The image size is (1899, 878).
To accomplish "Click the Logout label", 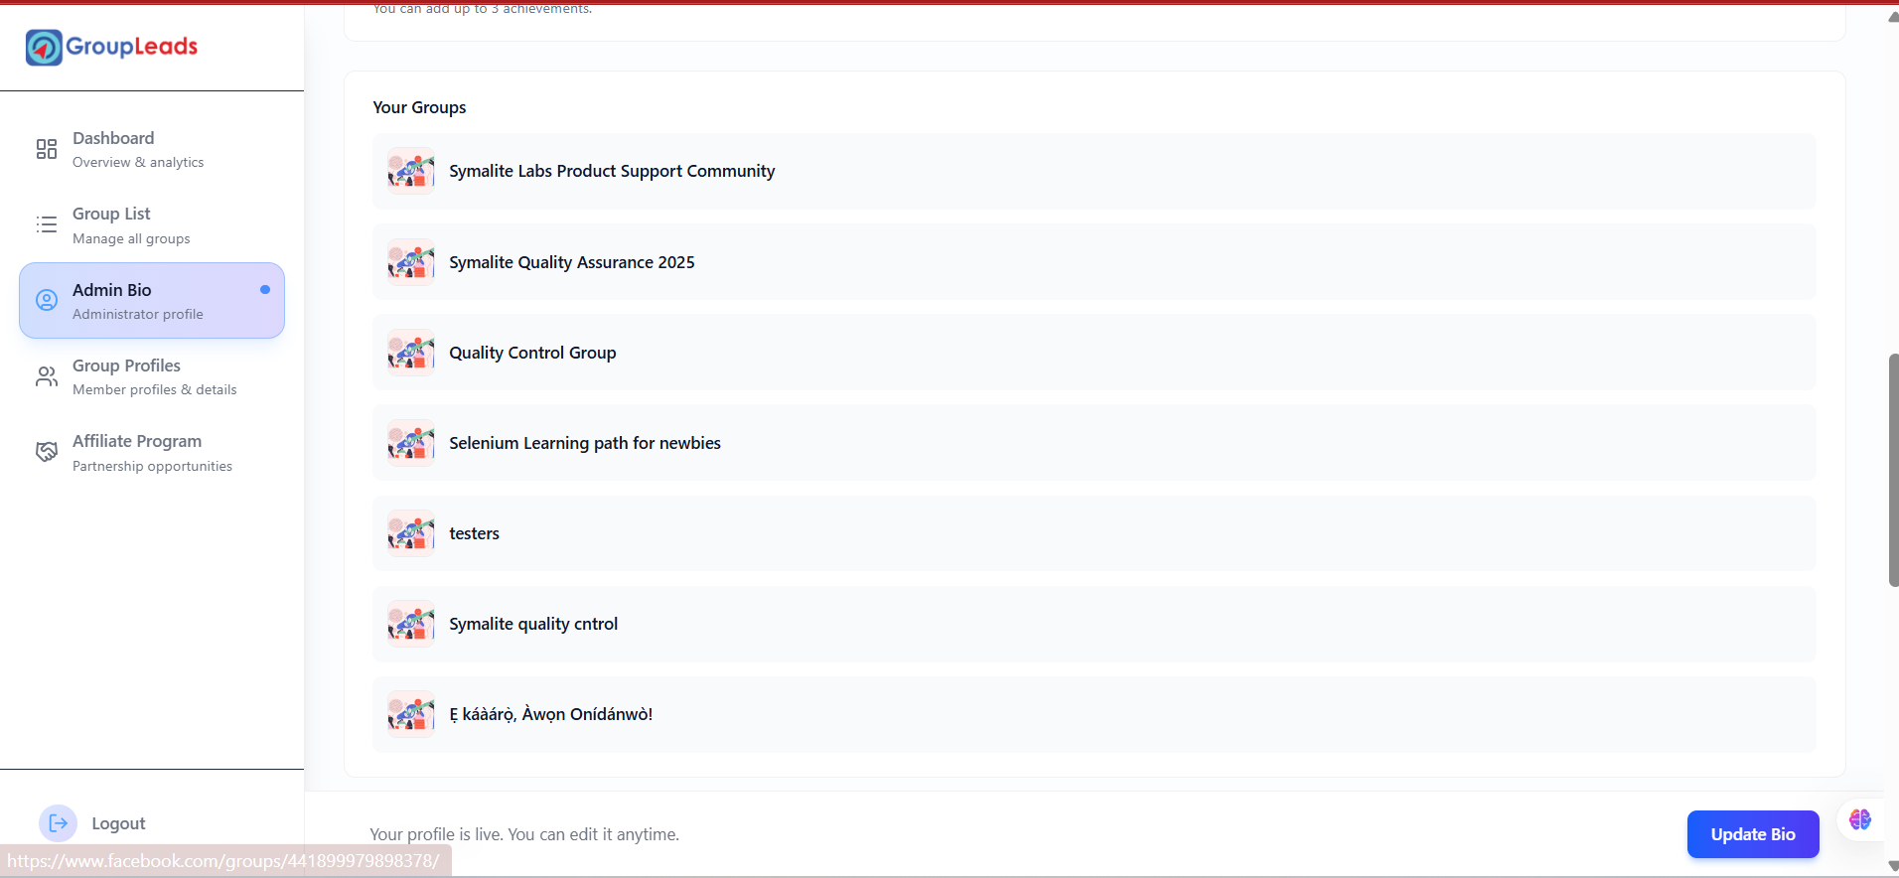I will pyautogui.click(x=118, y=823).
